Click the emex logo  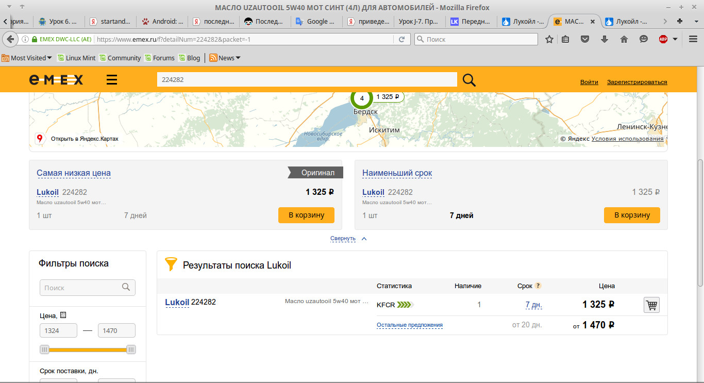(56, 79)
